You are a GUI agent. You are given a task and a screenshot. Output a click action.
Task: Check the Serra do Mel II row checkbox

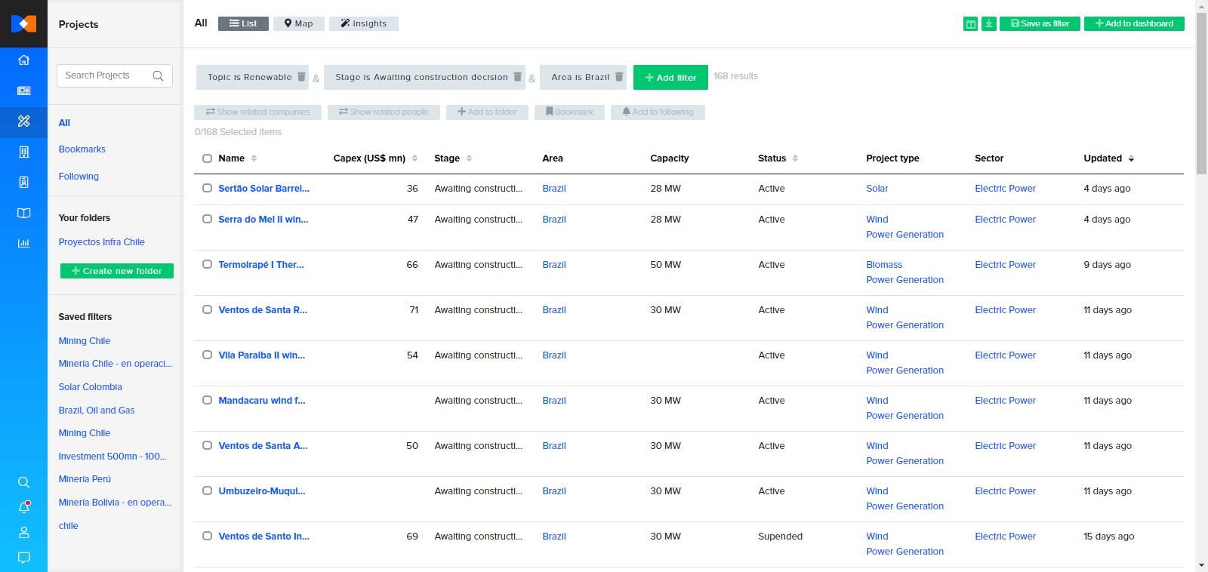207,220
